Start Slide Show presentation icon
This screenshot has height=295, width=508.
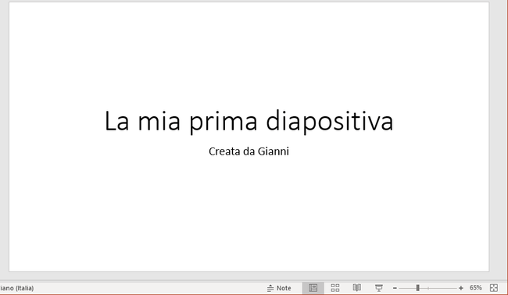coord(378,288)
